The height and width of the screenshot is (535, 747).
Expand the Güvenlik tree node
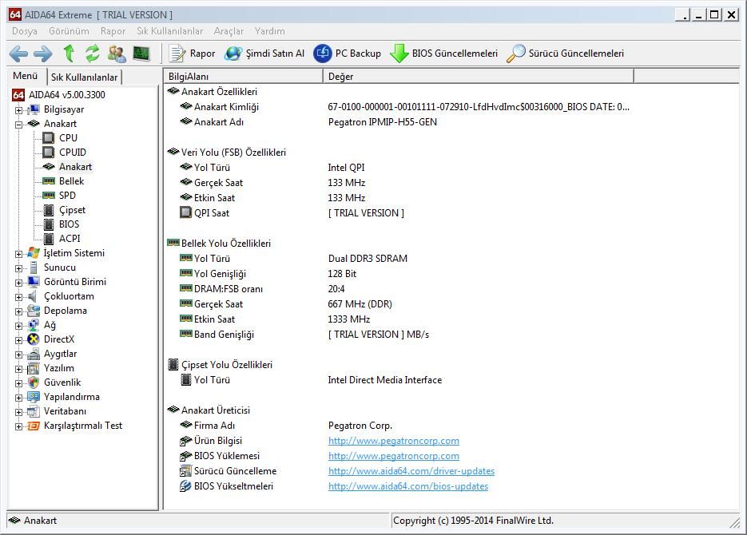tap(18, 383)
